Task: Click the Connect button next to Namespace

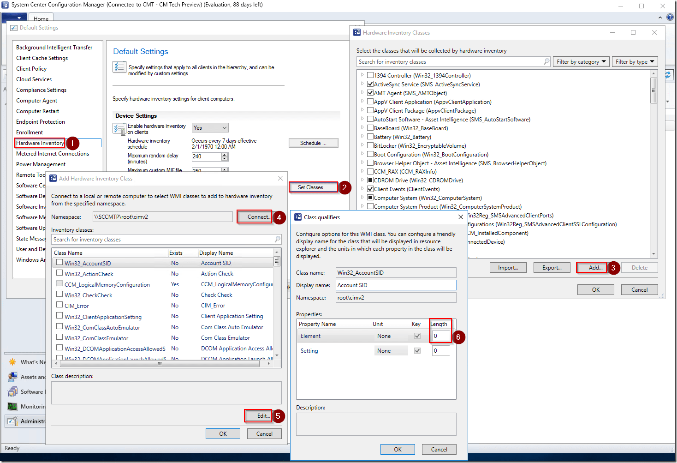Action: (259, 216)
